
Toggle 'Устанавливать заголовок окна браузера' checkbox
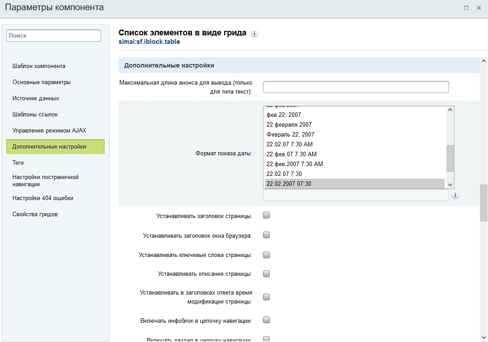pyautogui.click(x=267, y=235)
